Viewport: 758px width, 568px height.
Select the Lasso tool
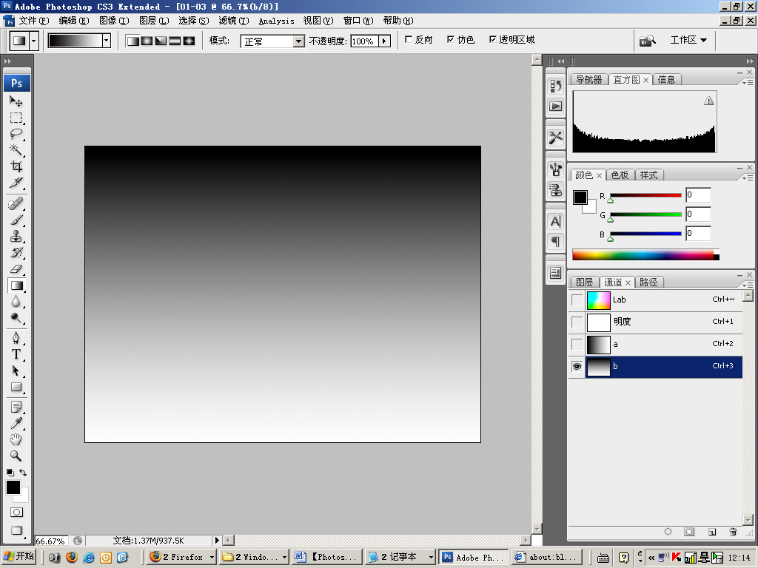point(16,134)
